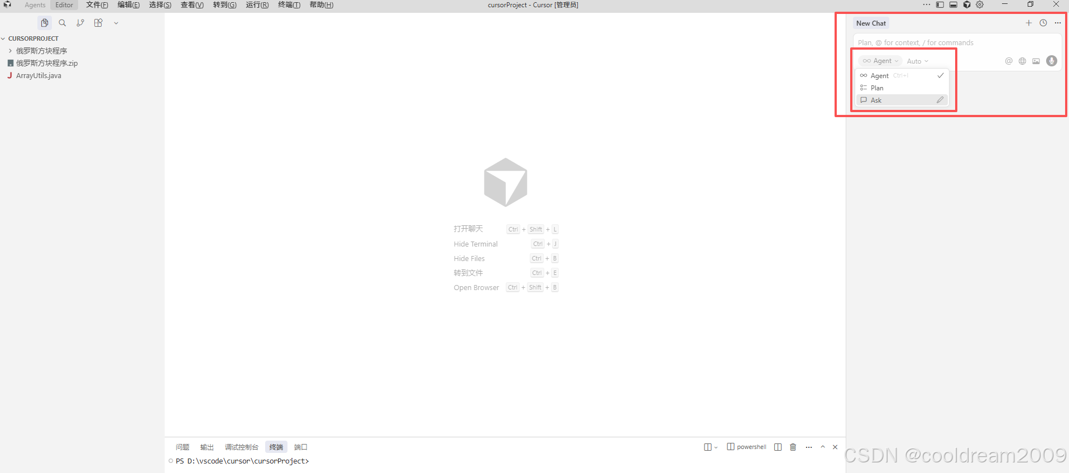Switch to the 终端 panel tab
Image resolution: width=1069 pixels, height=473 pixels.
tap(276, 447)
